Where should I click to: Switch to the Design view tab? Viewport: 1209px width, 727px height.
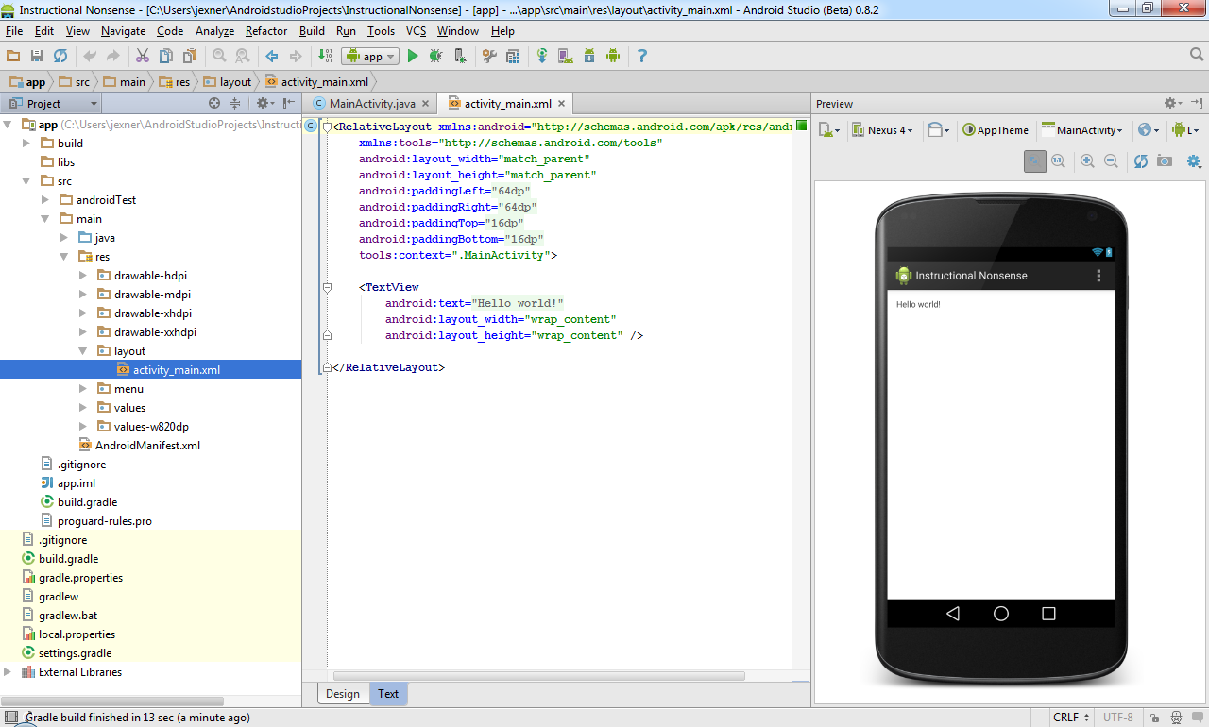pos(342,694)
